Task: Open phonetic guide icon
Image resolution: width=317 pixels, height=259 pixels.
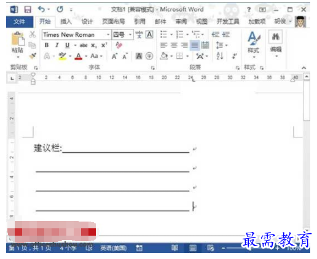Action: [139, 34]
